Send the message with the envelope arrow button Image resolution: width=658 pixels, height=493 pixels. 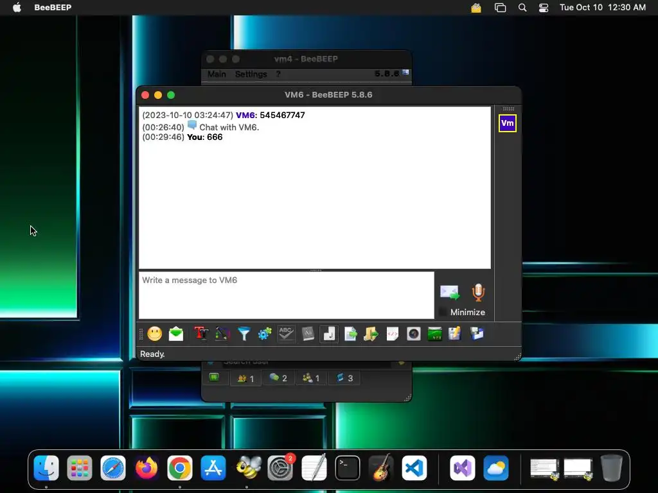[x=449, y=292]
